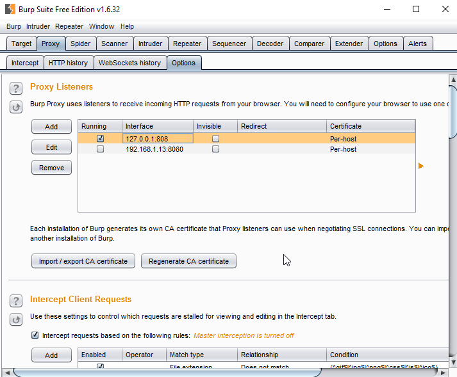Screen dimensions: 457x377
Task: Add a new proxy listener
Action: 51,127
